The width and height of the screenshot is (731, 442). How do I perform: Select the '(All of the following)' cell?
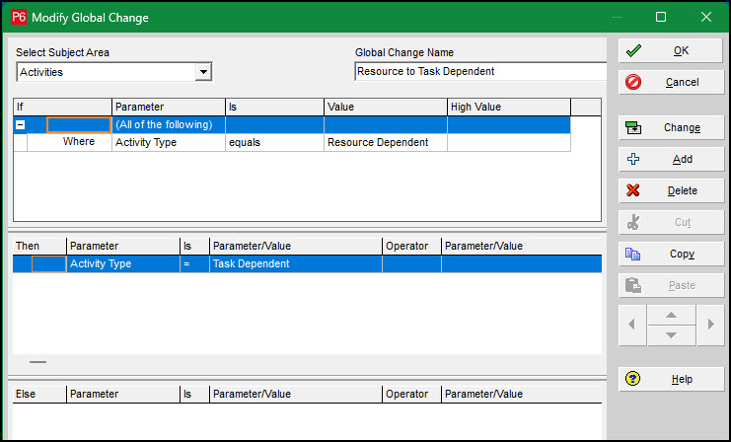[169, 125]
